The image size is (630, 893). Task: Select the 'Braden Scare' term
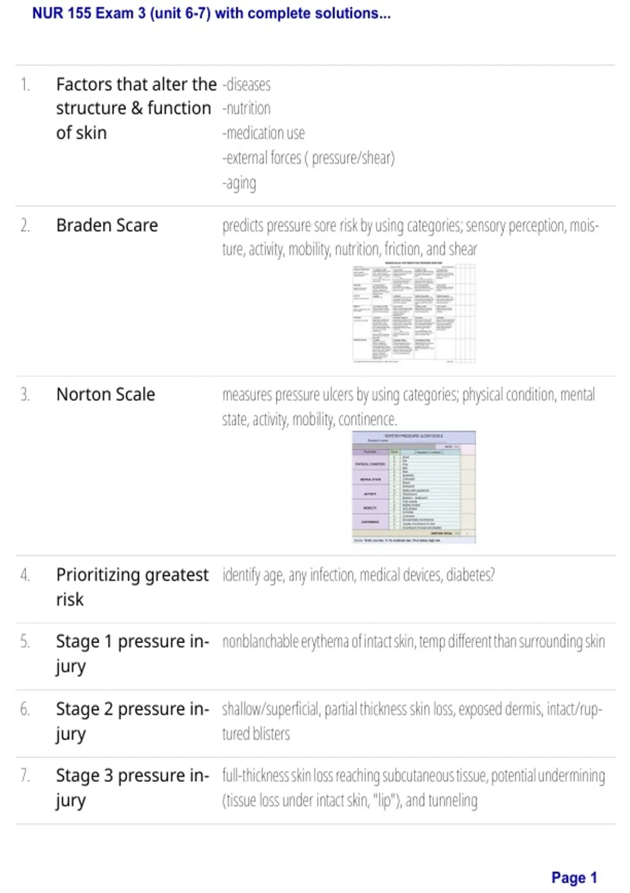(107, 225)
